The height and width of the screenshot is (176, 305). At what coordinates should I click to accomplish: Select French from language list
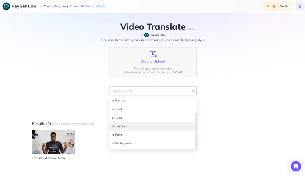pos(152,100)
